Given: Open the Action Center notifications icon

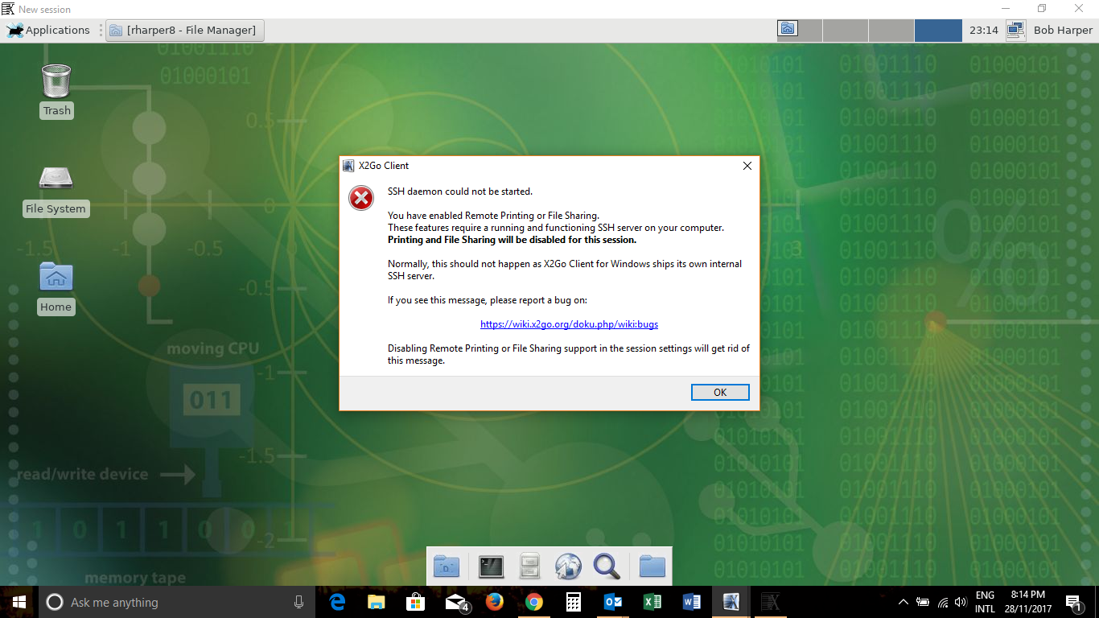Looking at the screenshot, I should pyautogui.click(x=1073, y=602).
